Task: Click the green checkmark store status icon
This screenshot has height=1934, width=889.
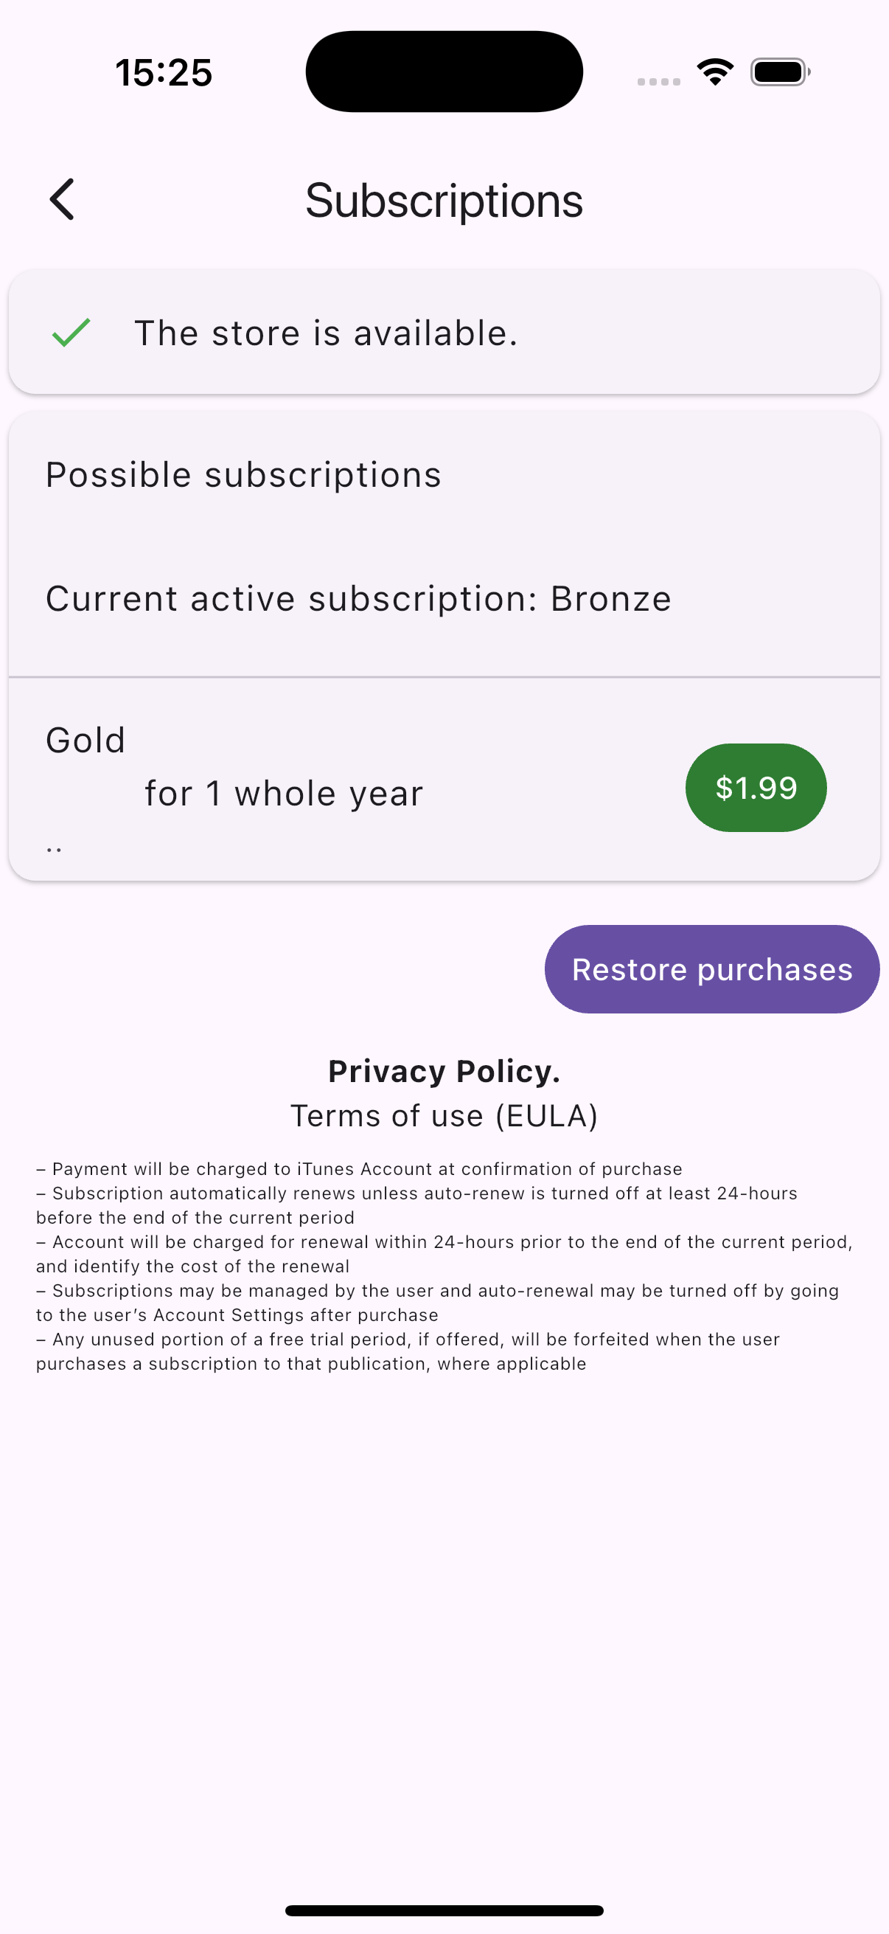Action: click(x=72, y=333)
